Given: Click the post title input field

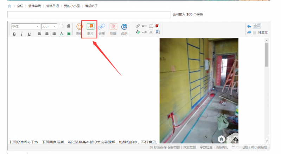Looking at the screenshot, I should [x=89, y=14].
